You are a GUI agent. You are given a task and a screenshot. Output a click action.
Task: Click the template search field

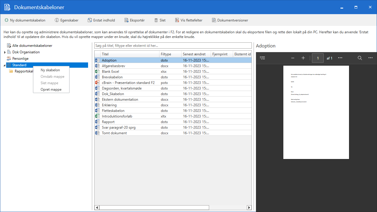point(173,46)
